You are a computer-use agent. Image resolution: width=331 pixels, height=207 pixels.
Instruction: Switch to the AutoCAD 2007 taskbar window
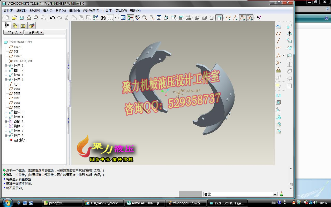click(144, 203)
